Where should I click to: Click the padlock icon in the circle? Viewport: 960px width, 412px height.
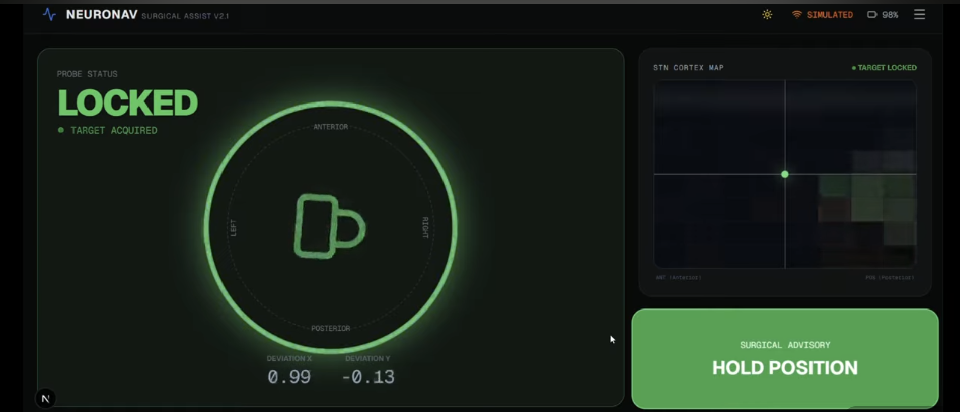(x=329, y=227)
